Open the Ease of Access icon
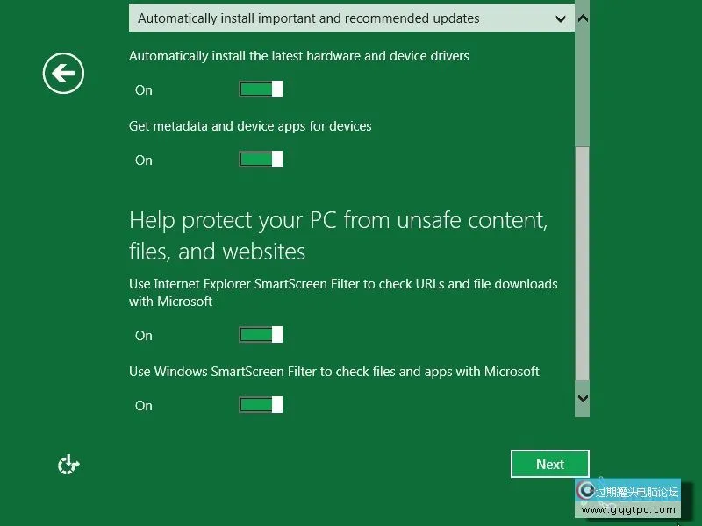Image resolution: width=702 pixels, height=526 pixels. [x=68, y=465]
